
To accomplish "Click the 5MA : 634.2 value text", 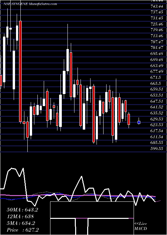I will point(21,223).
